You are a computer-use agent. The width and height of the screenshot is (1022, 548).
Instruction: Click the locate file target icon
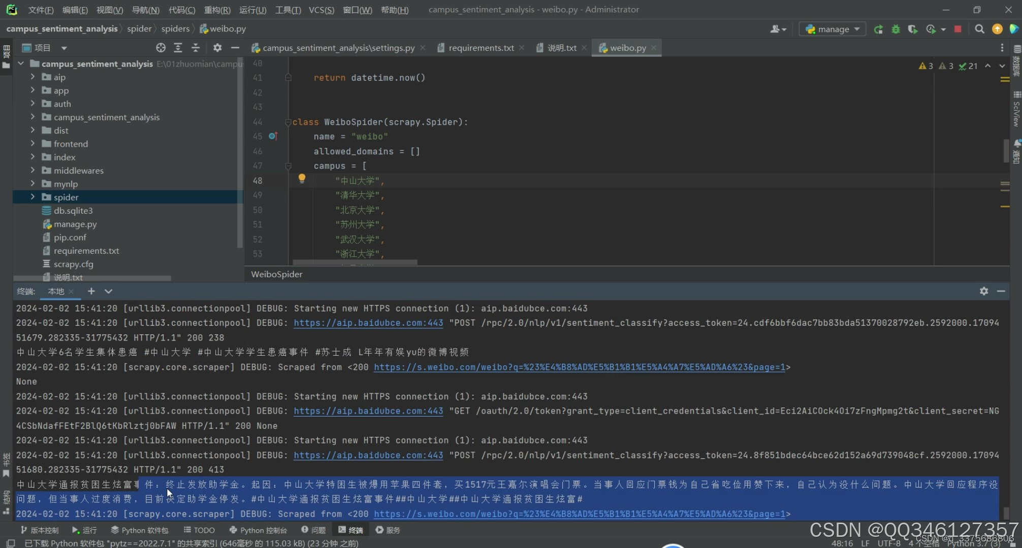pyautogui.click(x=161, y=48)
